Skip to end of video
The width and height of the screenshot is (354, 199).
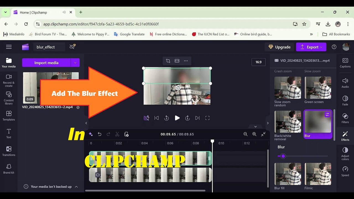[197, 118]
